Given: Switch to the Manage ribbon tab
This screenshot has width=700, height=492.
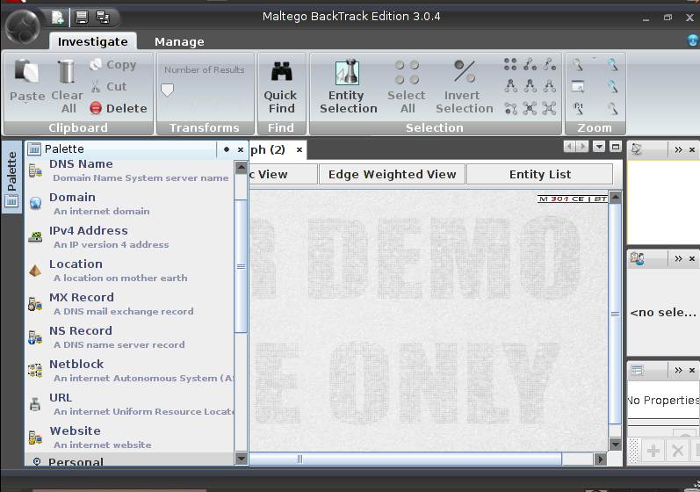Looking at the screenshot, I should point(179,41).
